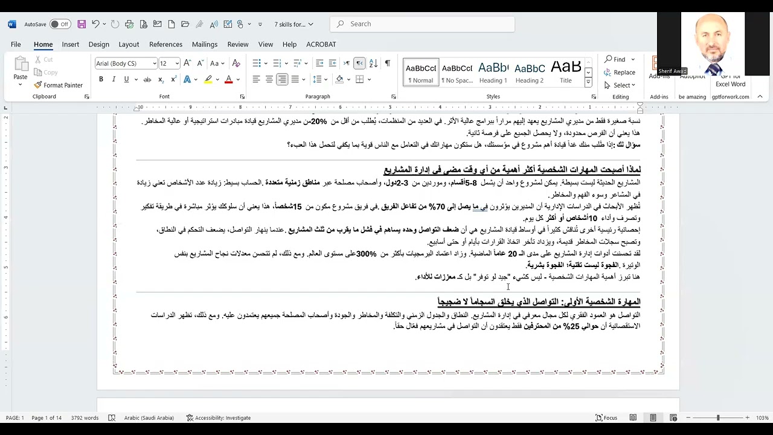
Task: Toggle Touch/Mouse mode icon
Action: pyautogui.click(x=240, y=24)
